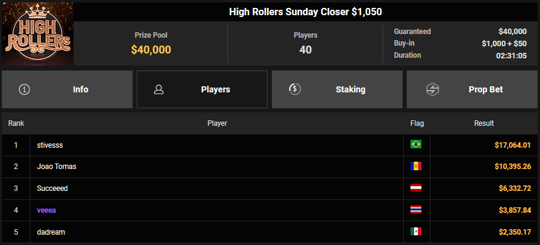Click the Austria flag beside Succeeed
The height and width of the screenshot is (245, 540).
click(x=416, y=188)
